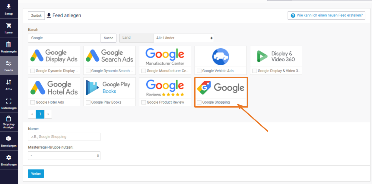
Task: Open Shopping-Anzeigen via the bag icon
Action: [x=9, y=118]
